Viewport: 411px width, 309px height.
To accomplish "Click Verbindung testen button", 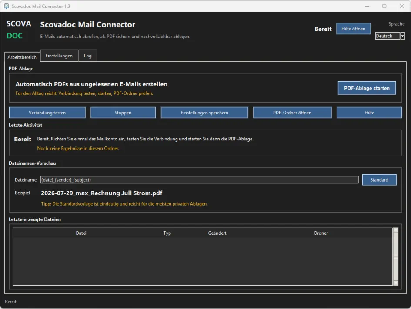I will (47, 113).
